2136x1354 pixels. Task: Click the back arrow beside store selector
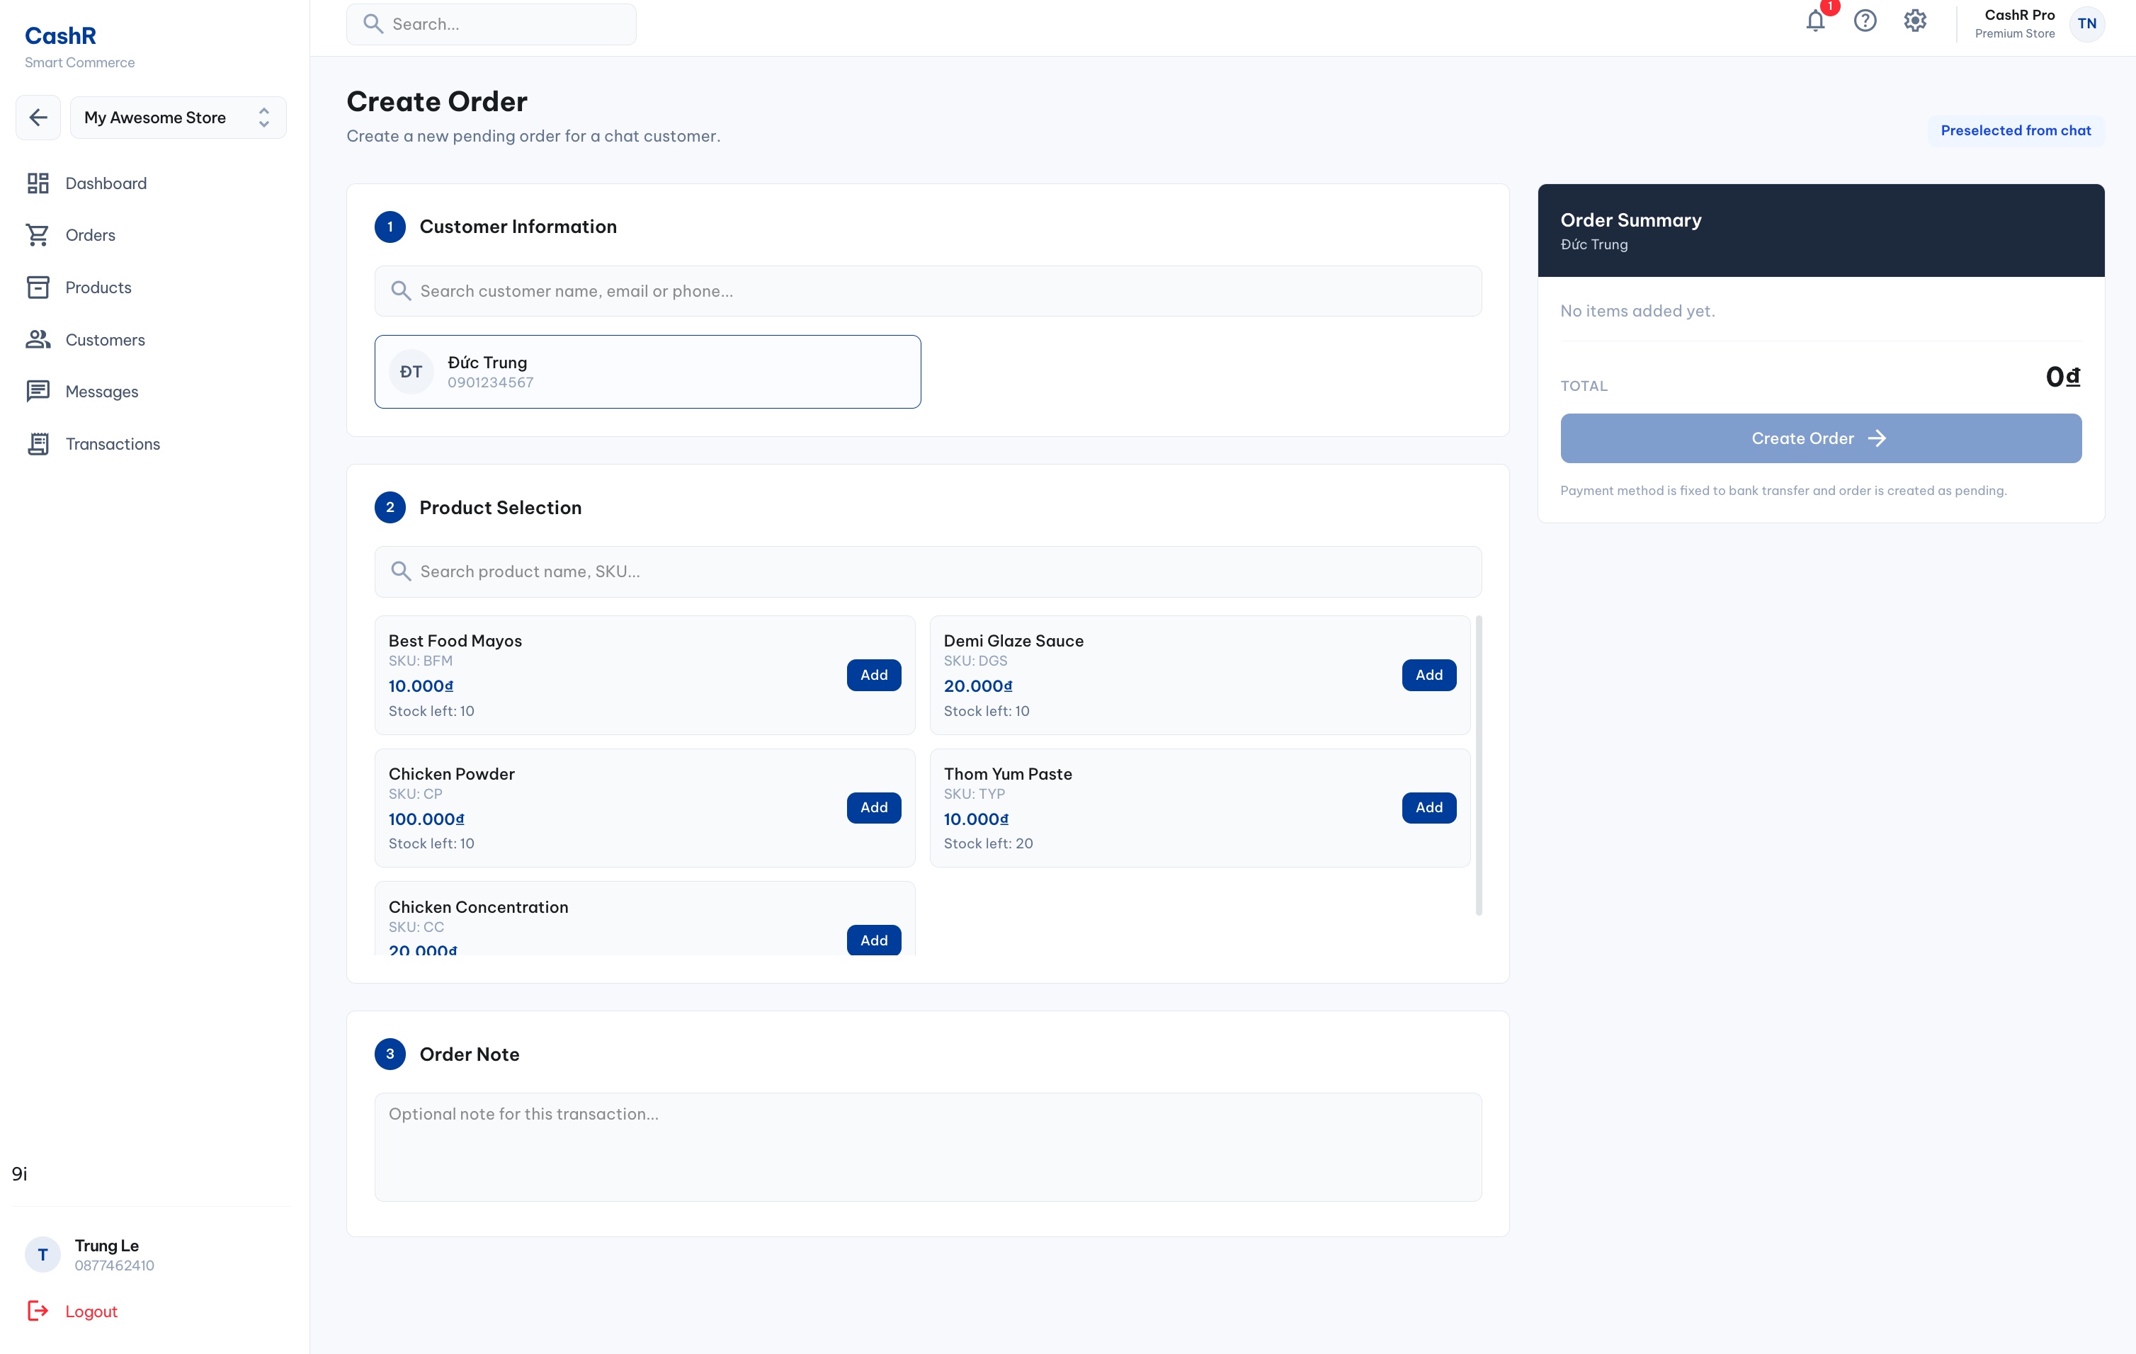click(x=38, y=117)
